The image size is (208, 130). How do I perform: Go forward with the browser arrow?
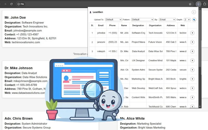5,4
